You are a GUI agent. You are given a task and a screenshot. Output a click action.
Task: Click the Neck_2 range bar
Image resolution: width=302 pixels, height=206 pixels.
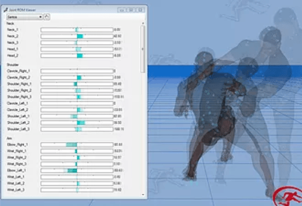click(x=77, y=36)
